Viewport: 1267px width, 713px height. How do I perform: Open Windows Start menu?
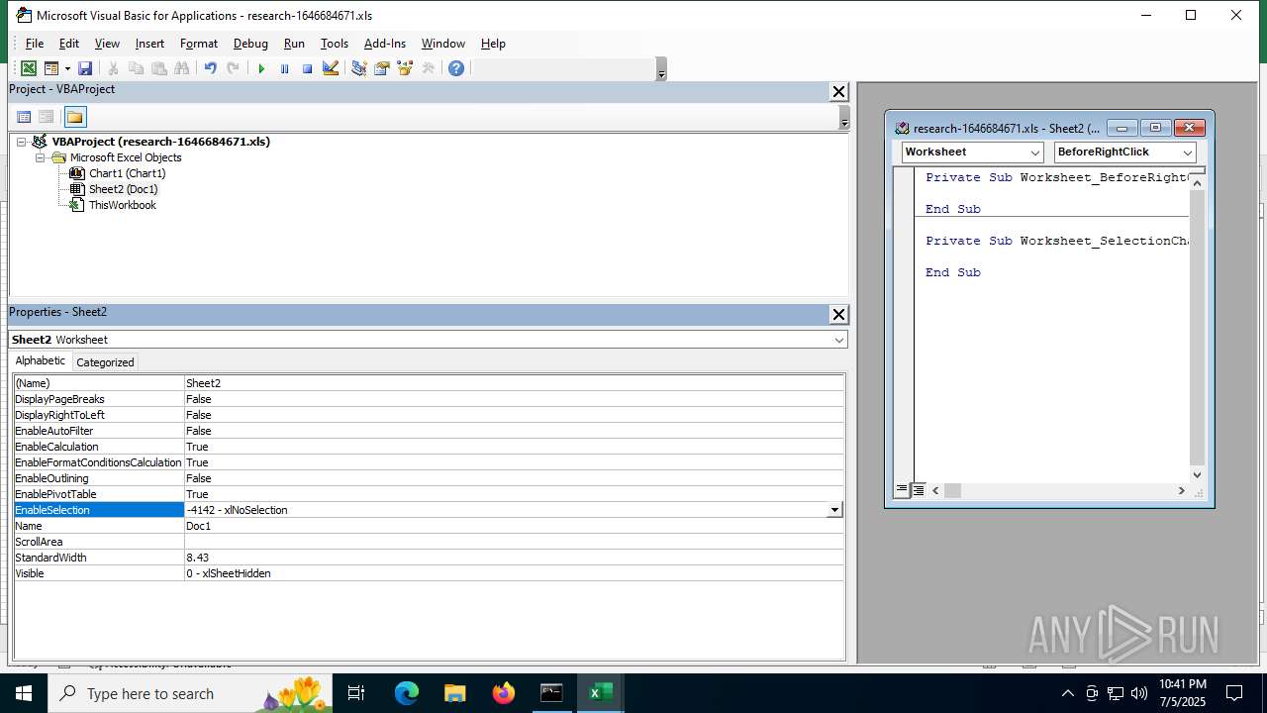[x=24, y=693]
